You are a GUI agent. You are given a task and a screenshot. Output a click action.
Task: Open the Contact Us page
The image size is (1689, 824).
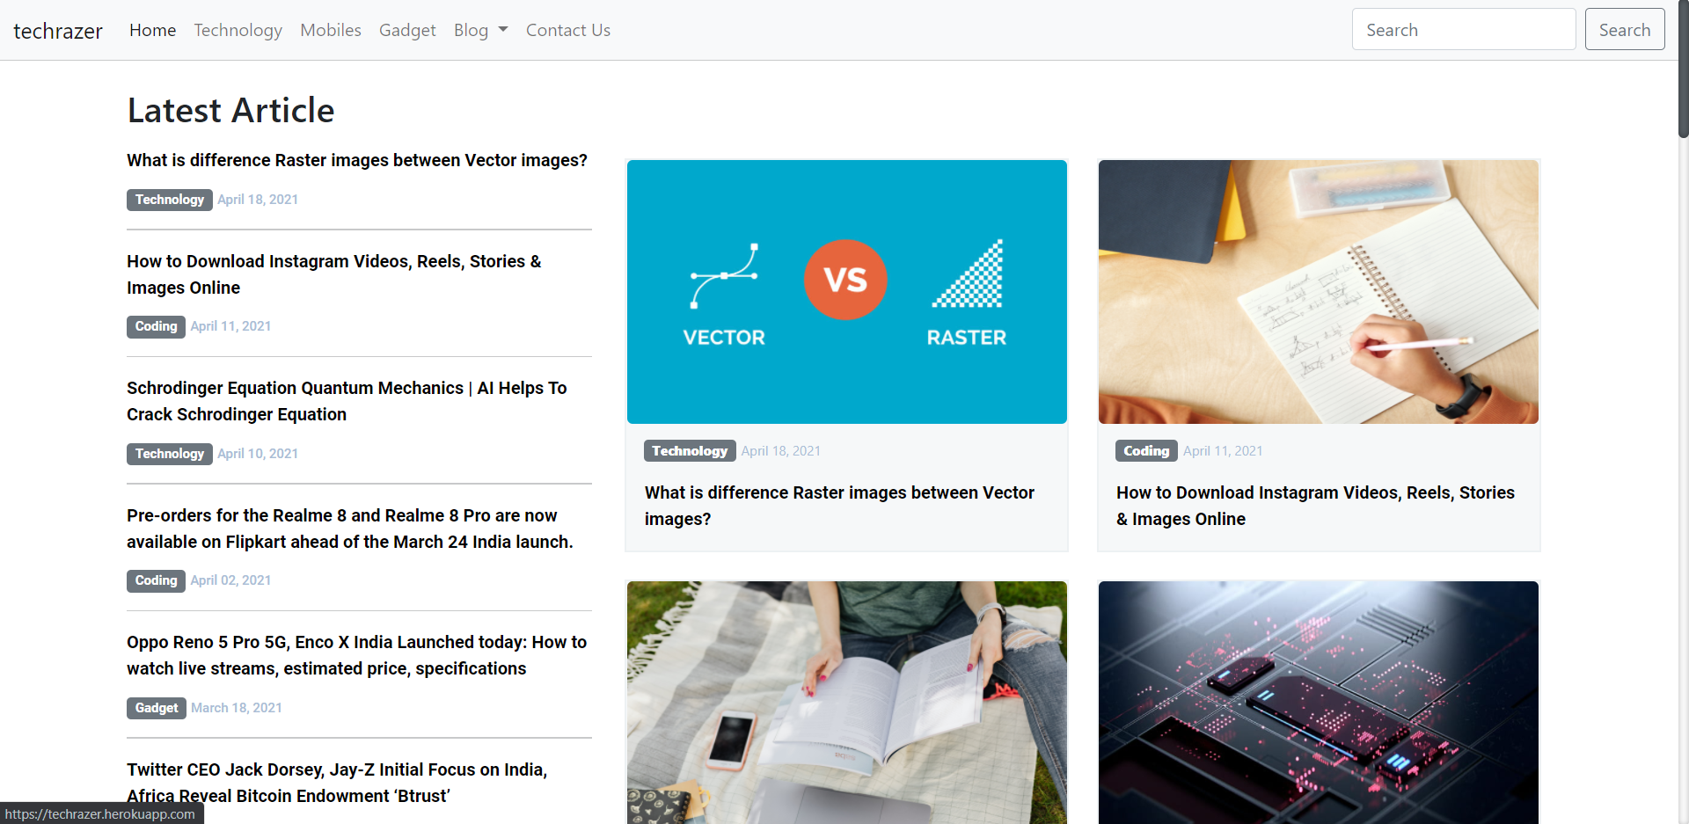568,30
